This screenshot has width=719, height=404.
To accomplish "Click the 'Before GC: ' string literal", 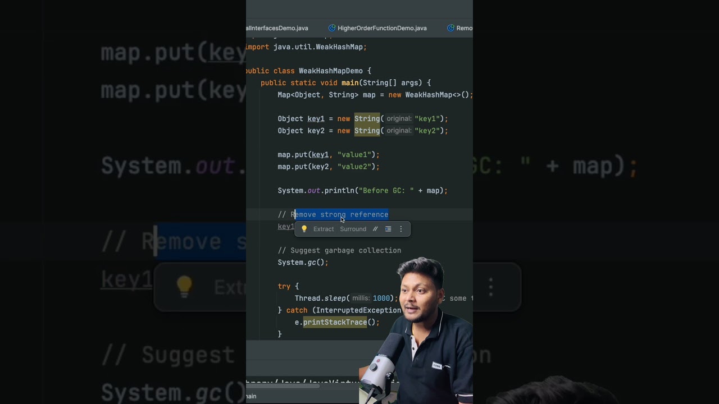I will (386, 191).
